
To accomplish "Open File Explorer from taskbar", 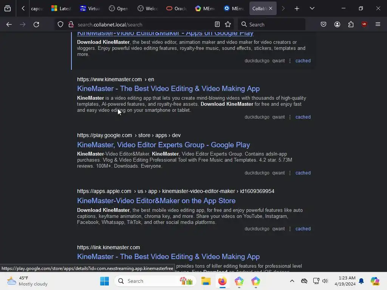I will (x=206, y=281).
